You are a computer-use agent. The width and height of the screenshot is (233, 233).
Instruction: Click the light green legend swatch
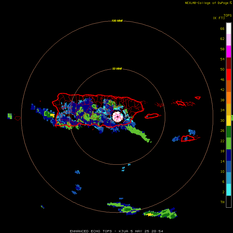click(229, 143)
